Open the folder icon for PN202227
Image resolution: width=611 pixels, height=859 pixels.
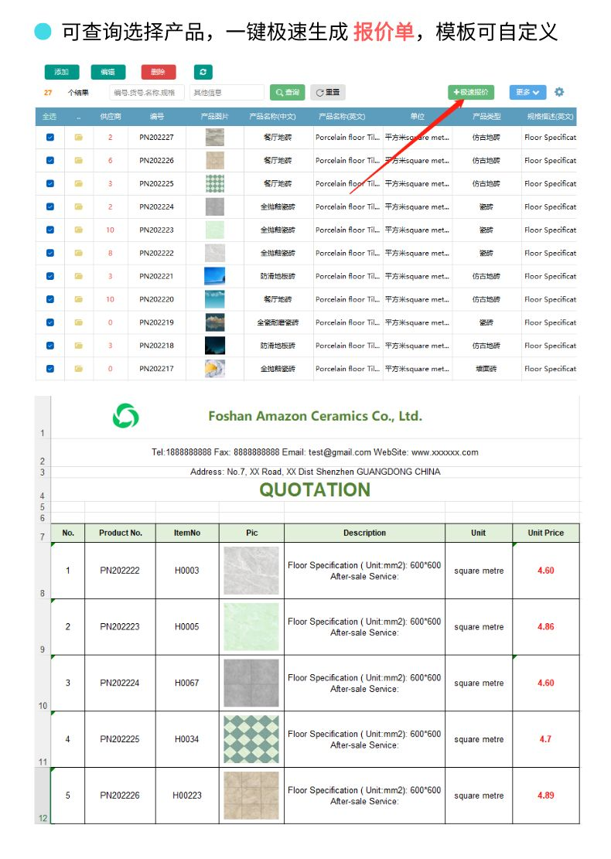(78, 138)
